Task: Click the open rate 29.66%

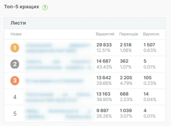Action: click(x=104, y=83)
